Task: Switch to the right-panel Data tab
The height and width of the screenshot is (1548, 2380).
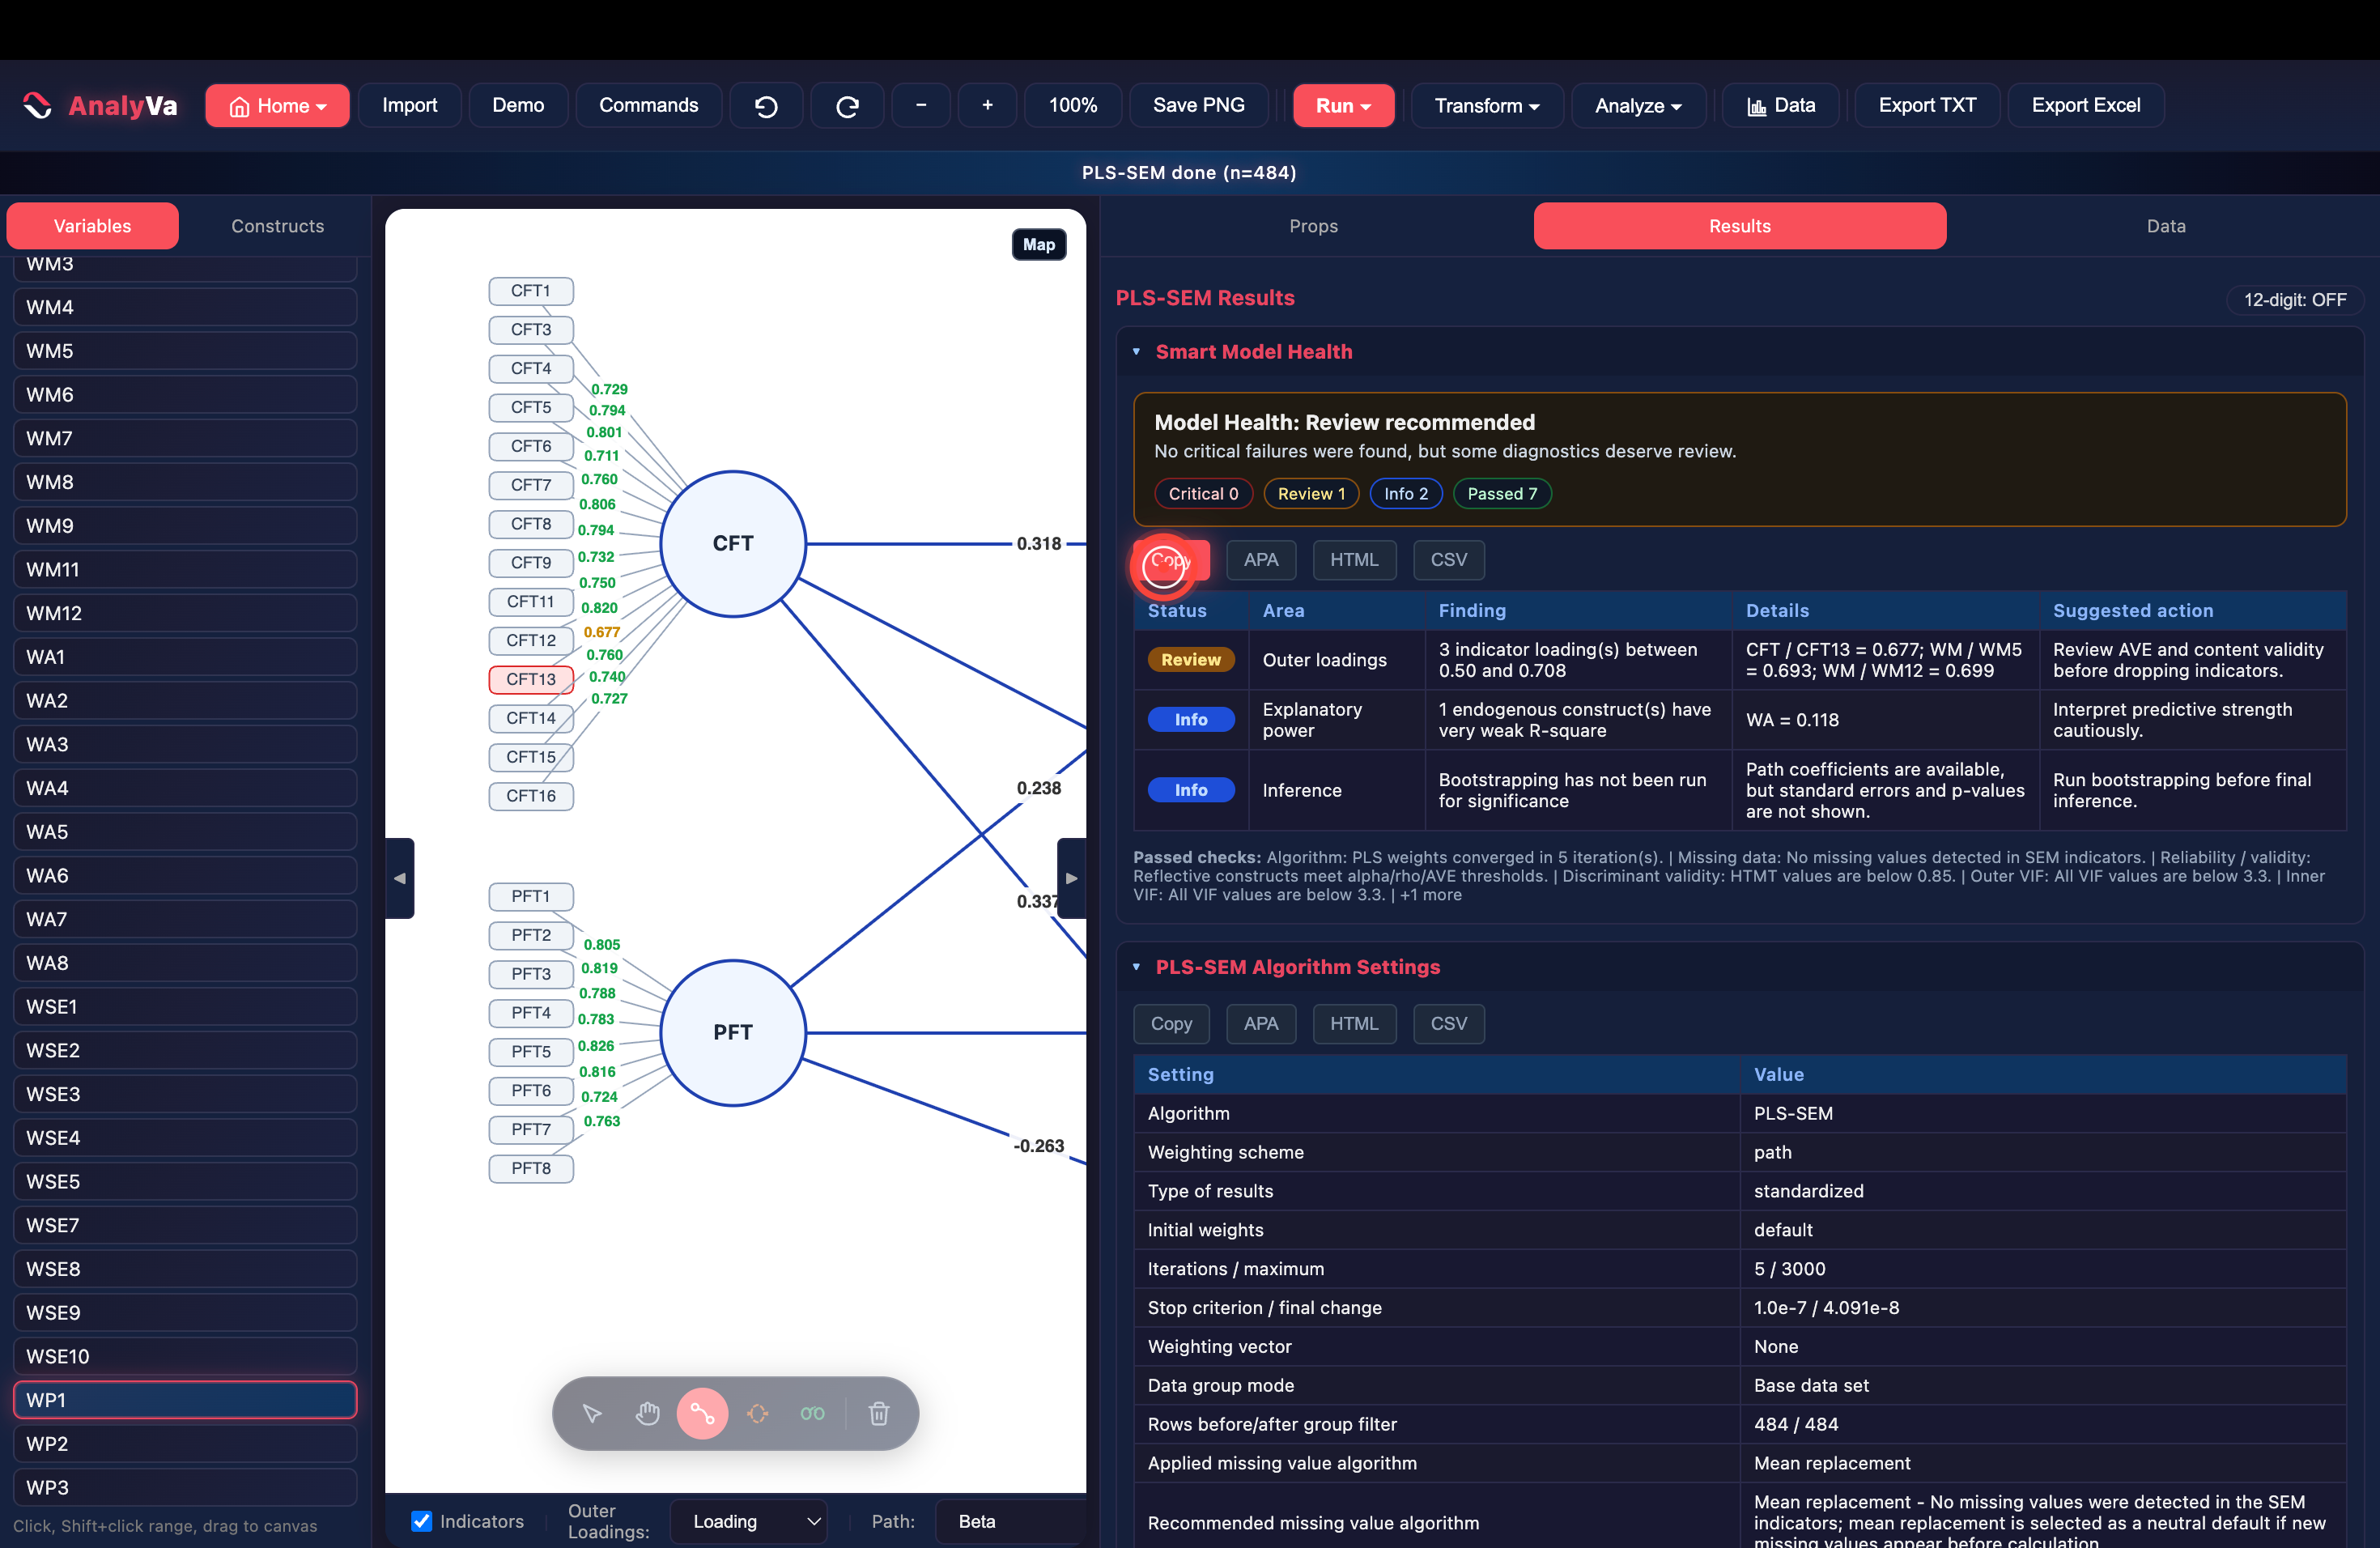Action: point(2165,226)
